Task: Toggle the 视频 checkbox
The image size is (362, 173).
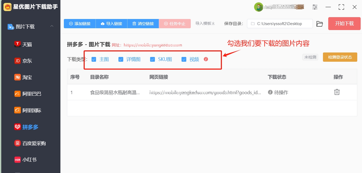Action: pyautogui.click(x=184, y=59)
